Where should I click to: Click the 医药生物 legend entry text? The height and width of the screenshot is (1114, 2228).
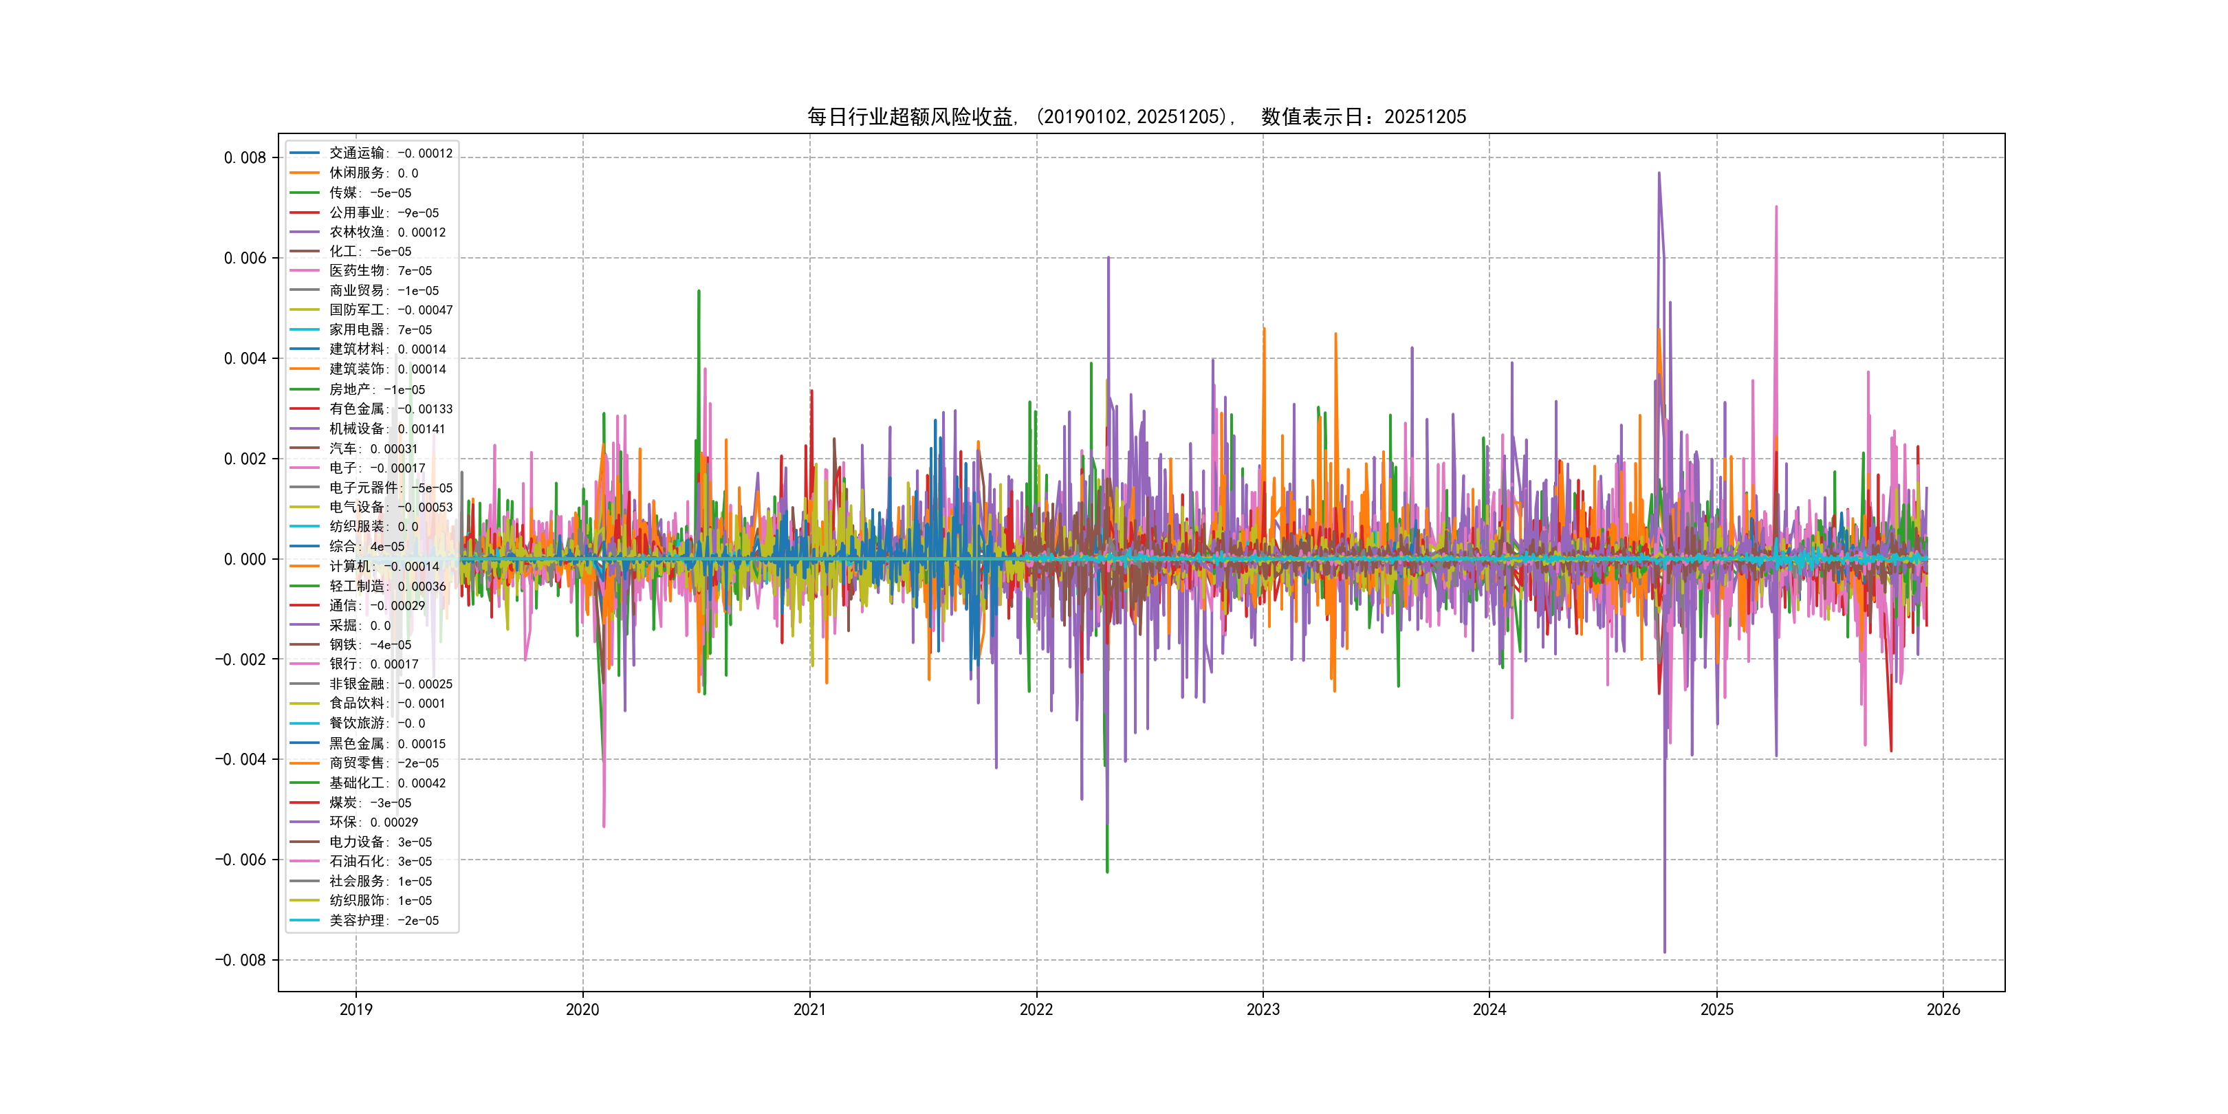point(380,271)
